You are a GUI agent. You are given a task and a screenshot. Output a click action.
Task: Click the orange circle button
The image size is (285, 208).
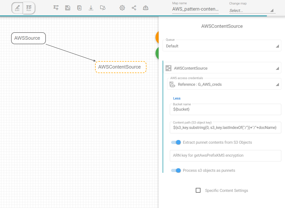(157, 37)
